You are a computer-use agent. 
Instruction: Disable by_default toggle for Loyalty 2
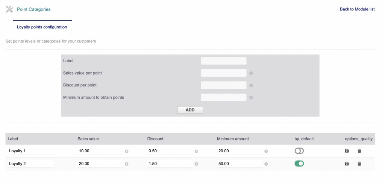[x=299, y=164]
